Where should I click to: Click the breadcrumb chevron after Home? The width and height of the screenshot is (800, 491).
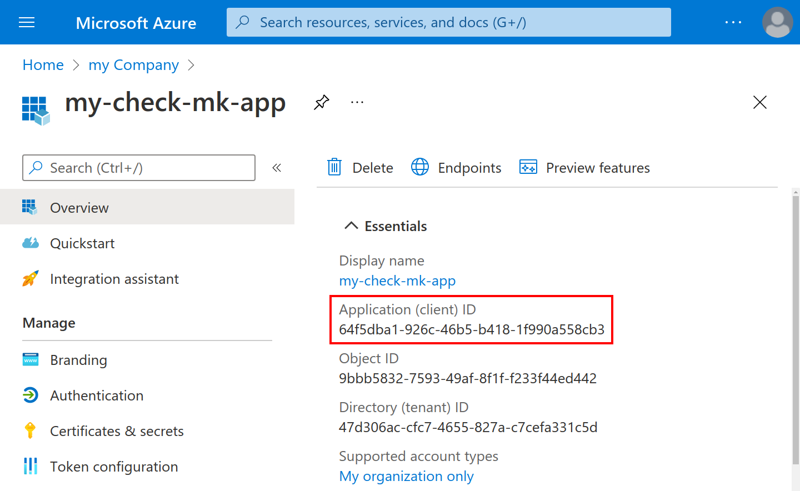pos(76,66)
